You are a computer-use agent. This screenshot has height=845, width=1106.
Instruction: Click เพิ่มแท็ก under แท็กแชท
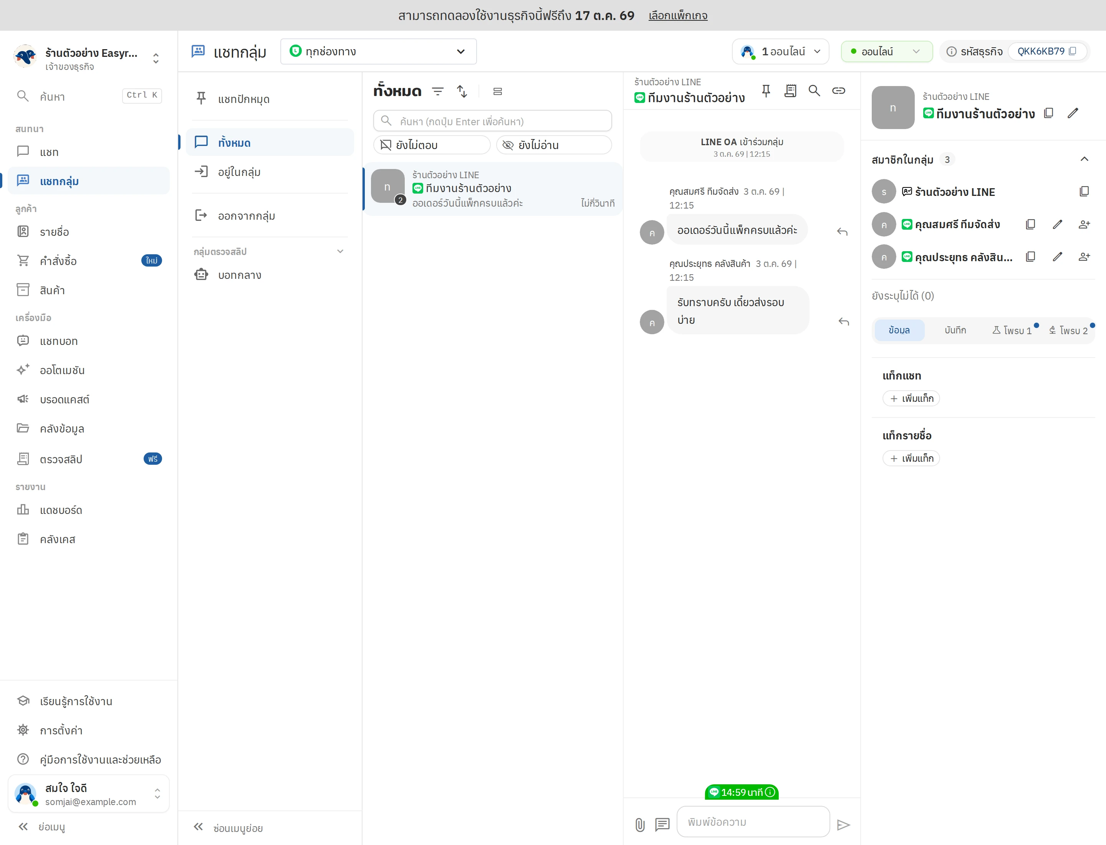(x=911, y=398)
